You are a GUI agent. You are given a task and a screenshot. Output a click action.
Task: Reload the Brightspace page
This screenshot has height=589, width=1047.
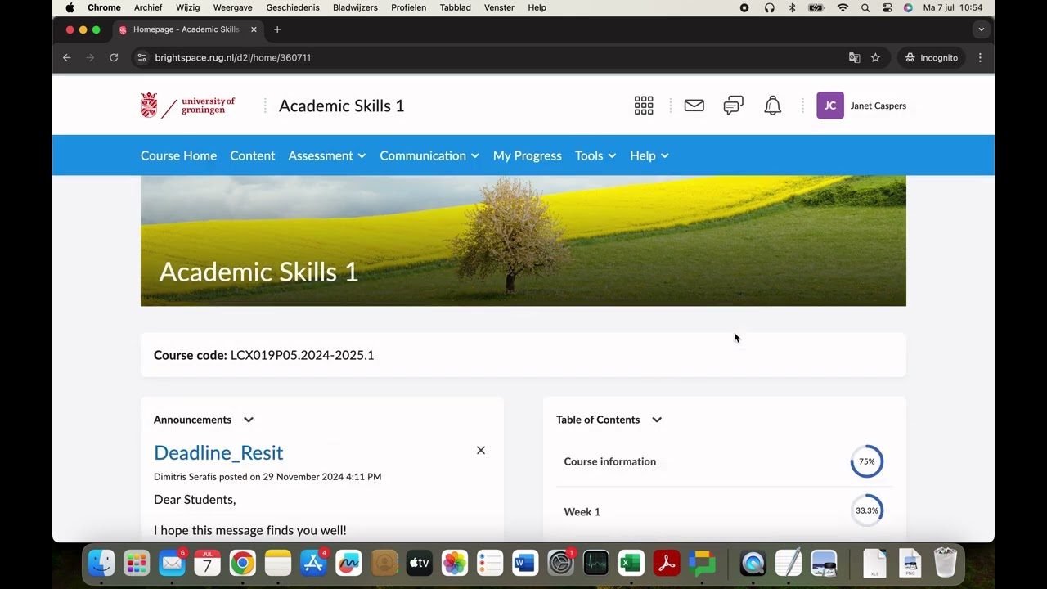(x=114, y=57)
